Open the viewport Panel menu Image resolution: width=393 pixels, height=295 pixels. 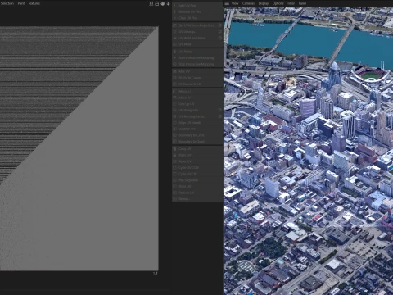point(302,3)
